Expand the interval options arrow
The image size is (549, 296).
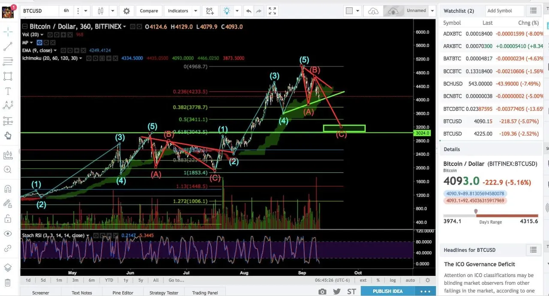(85, 11)
